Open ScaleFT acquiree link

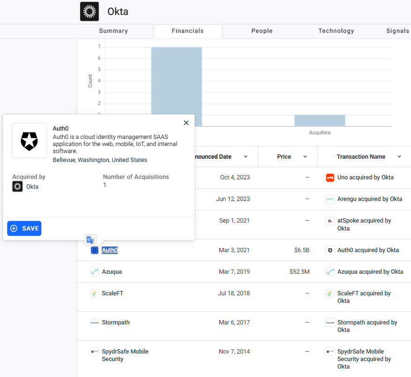[x=112, y=293]
